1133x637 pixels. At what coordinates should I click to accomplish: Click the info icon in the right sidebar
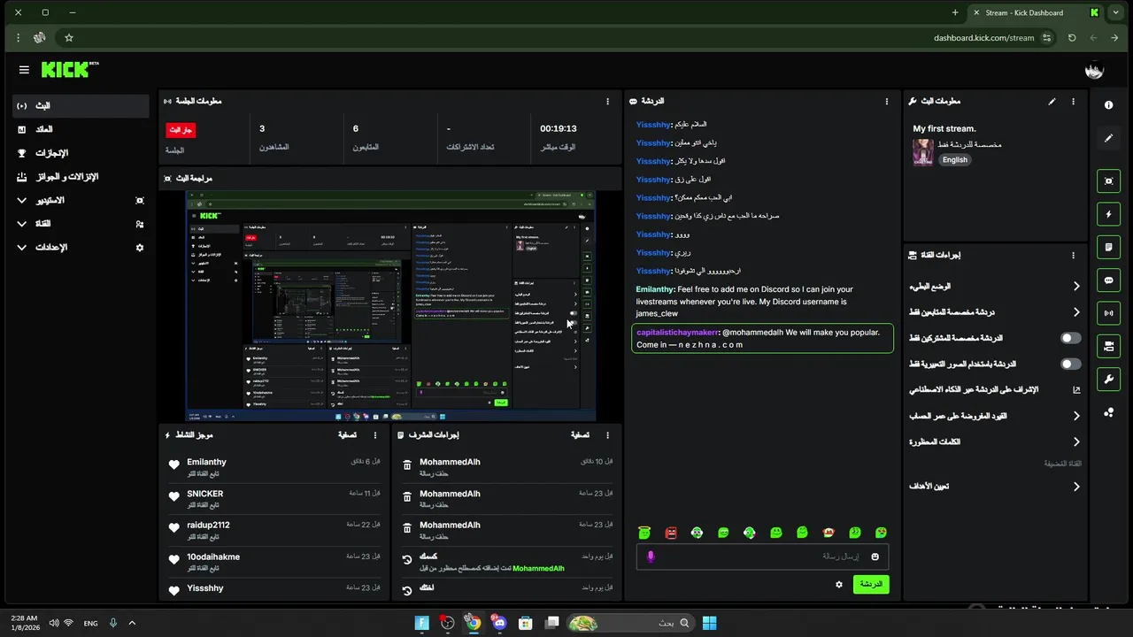click(1108, 105)
